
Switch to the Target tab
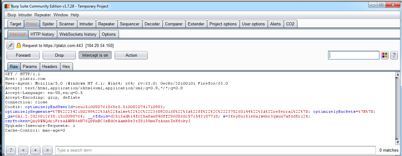pyautogui.click(x=16, y=24)
